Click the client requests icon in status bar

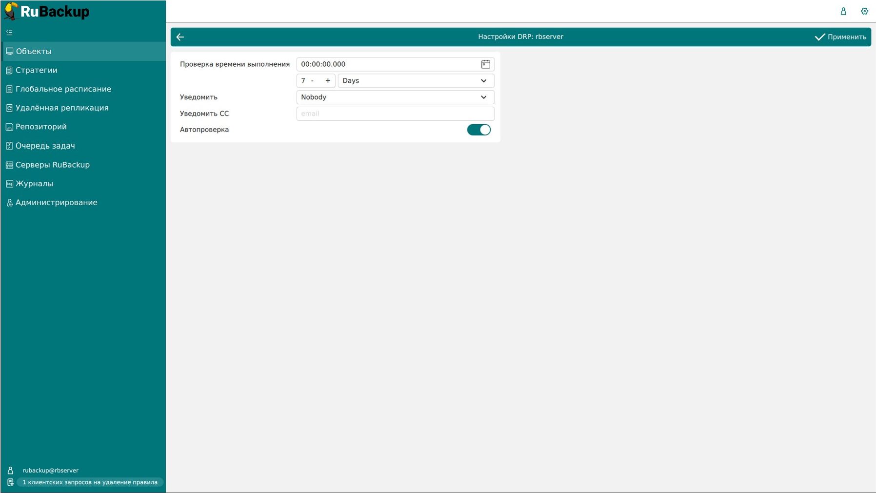[10, 482]
